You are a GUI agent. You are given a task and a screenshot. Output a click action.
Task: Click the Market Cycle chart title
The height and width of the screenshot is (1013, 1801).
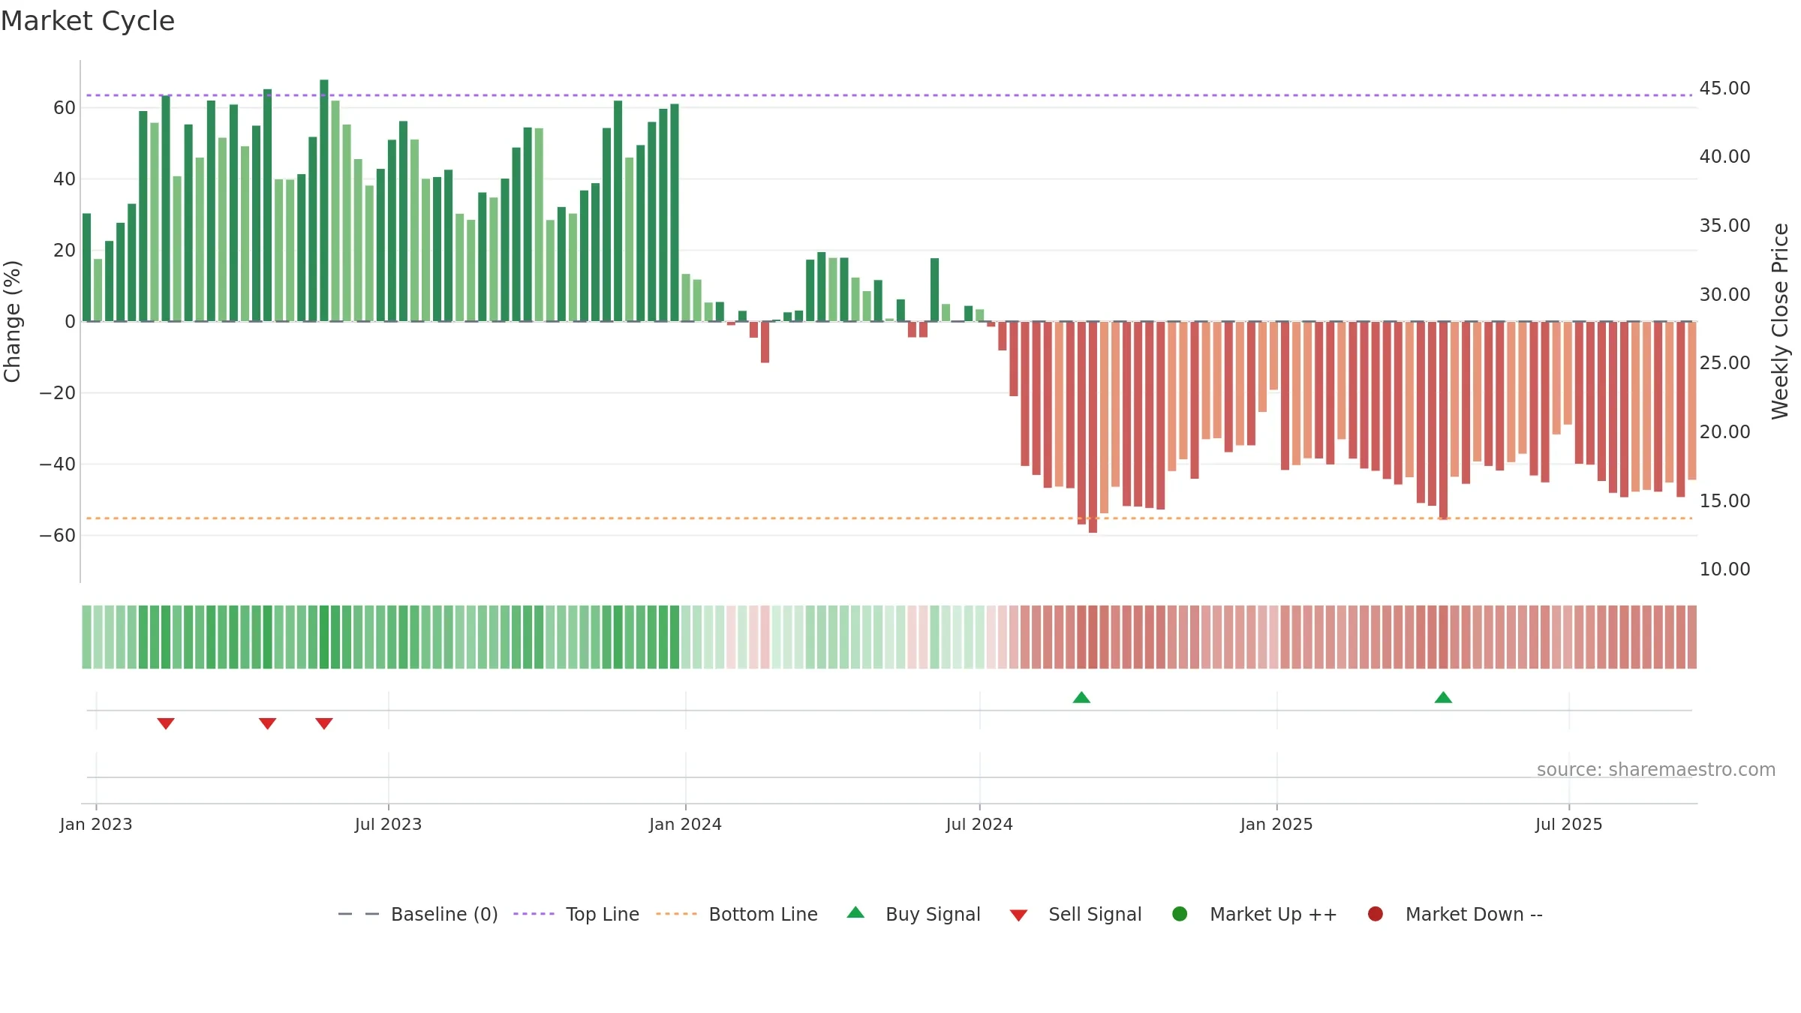pos(88,21)
